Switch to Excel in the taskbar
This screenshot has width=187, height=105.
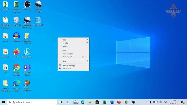coord(105,102)
